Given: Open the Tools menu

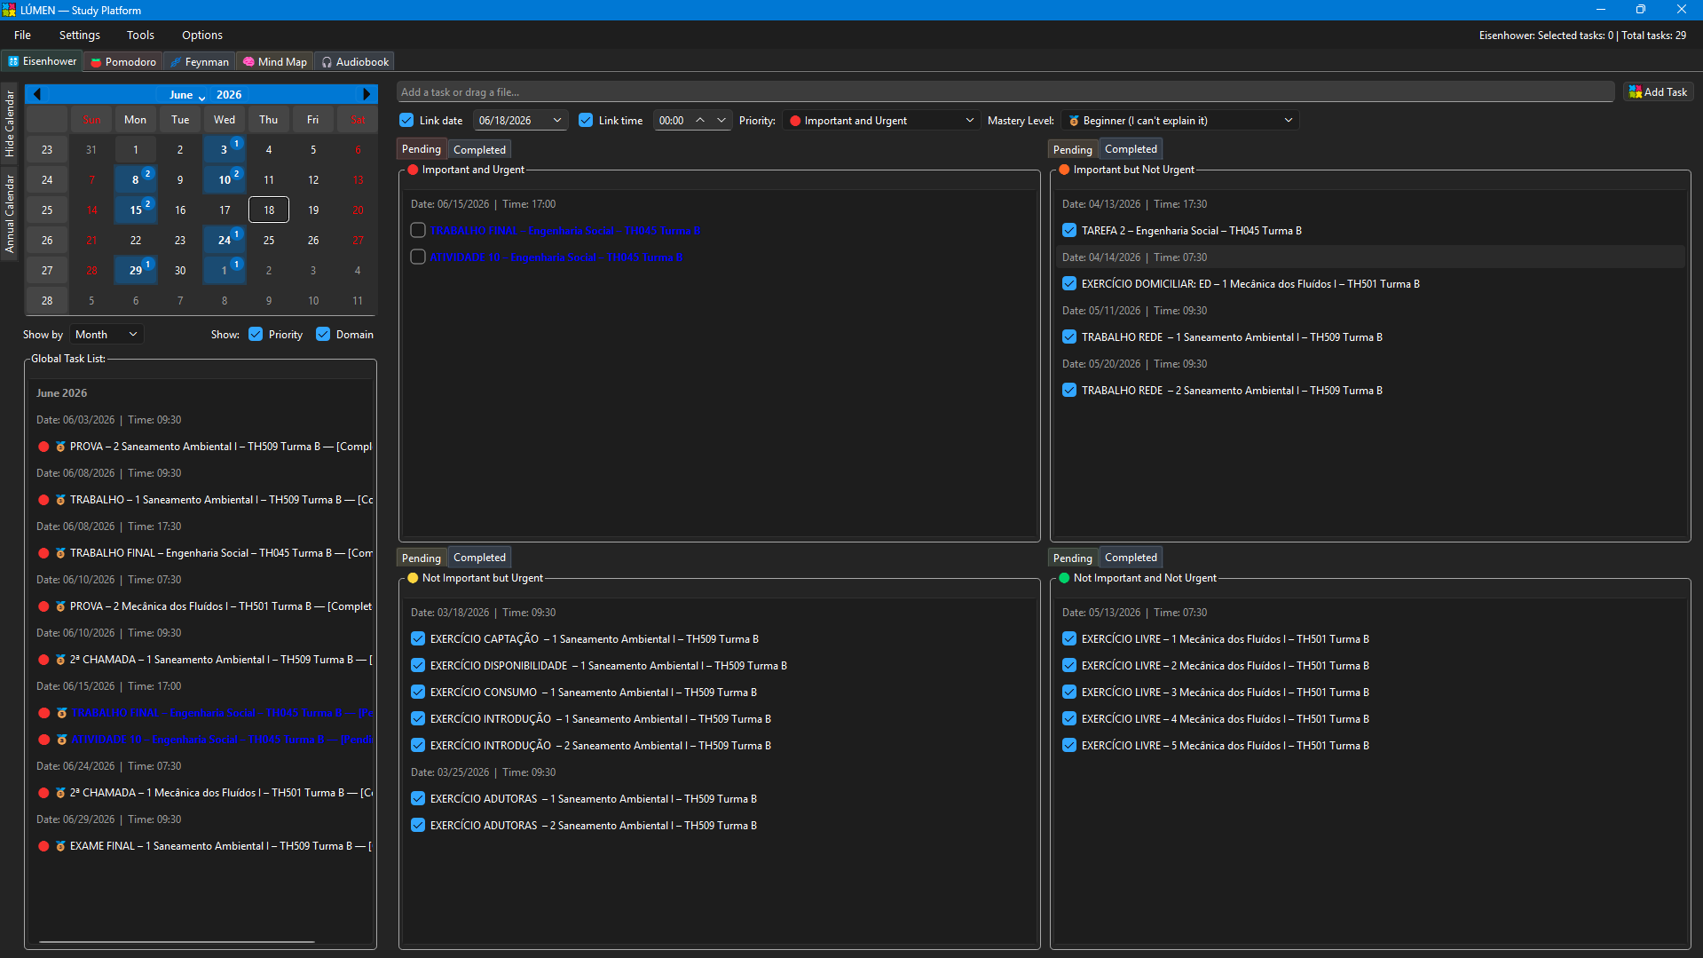Looking at the screenshot, I should [140, 36].
